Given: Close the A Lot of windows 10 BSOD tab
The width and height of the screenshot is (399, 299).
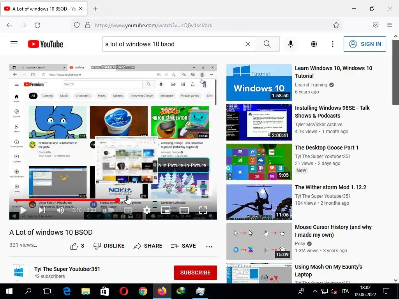Looking at the screenshot, I should click(81, 9).
